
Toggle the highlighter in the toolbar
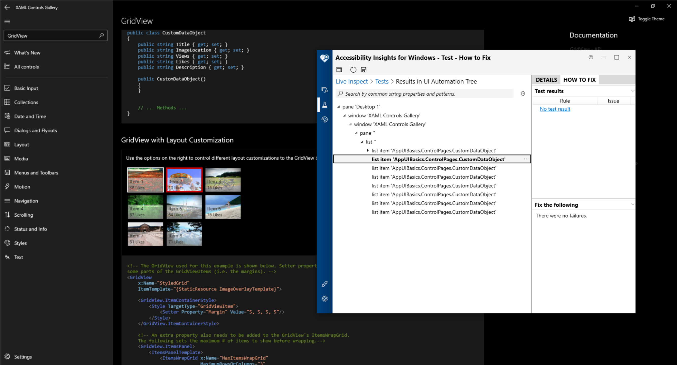339,69
